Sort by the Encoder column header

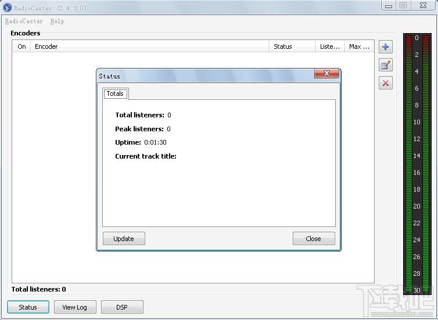pos(149,46)
